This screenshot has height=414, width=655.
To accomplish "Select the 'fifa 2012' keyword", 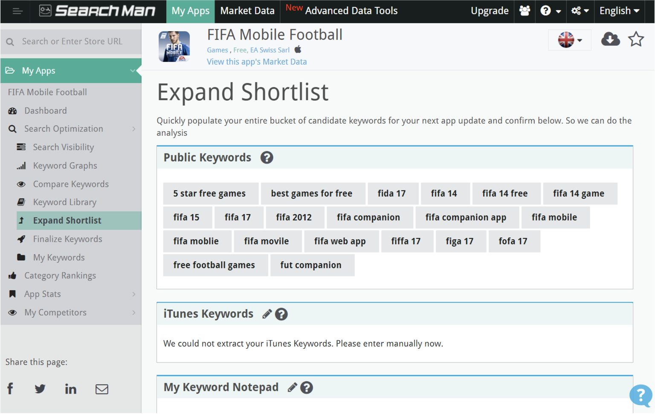I will 295,218.
